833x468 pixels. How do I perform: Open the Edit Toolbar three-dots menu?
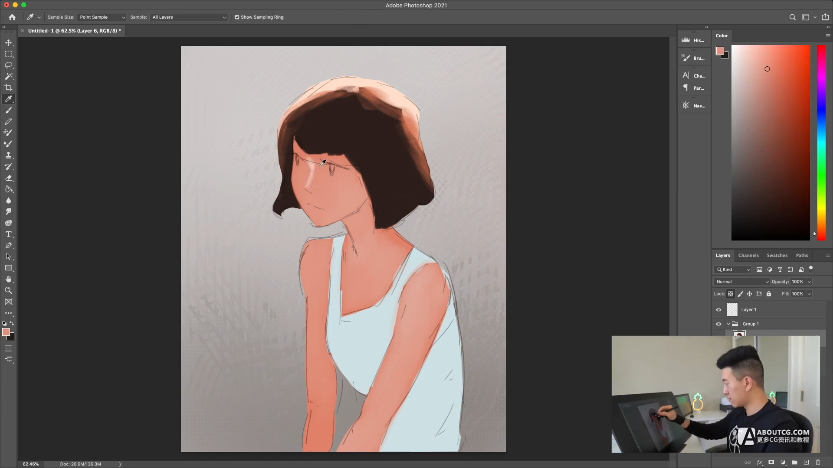pyautogui.click(x=8, y=313)
